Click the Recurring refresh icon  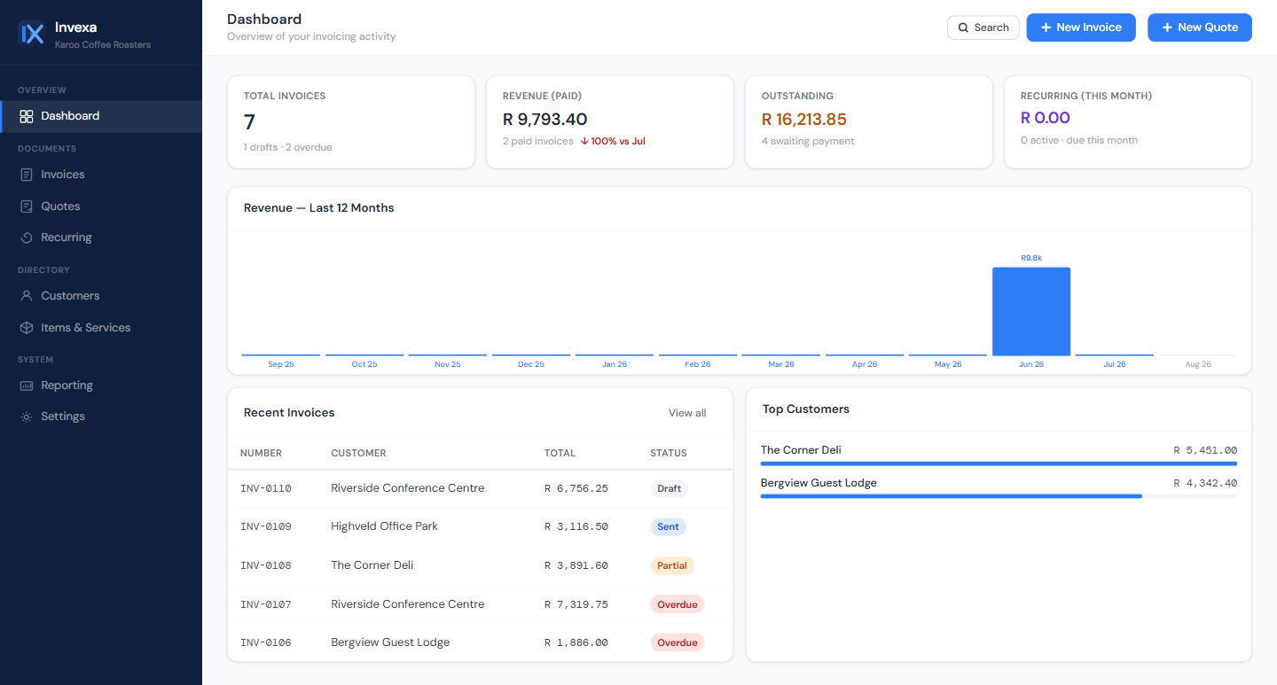pos(27,237)
